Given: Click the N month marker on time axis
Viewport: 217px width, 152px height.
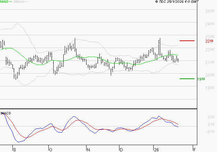Looking at the screenshot, I should [88, 150].
